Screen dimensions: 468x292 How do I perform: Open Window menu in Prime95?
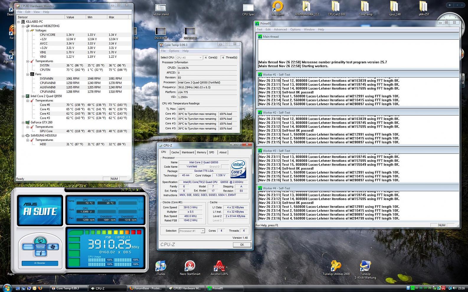pyautogui.click(x=309, y=29)
